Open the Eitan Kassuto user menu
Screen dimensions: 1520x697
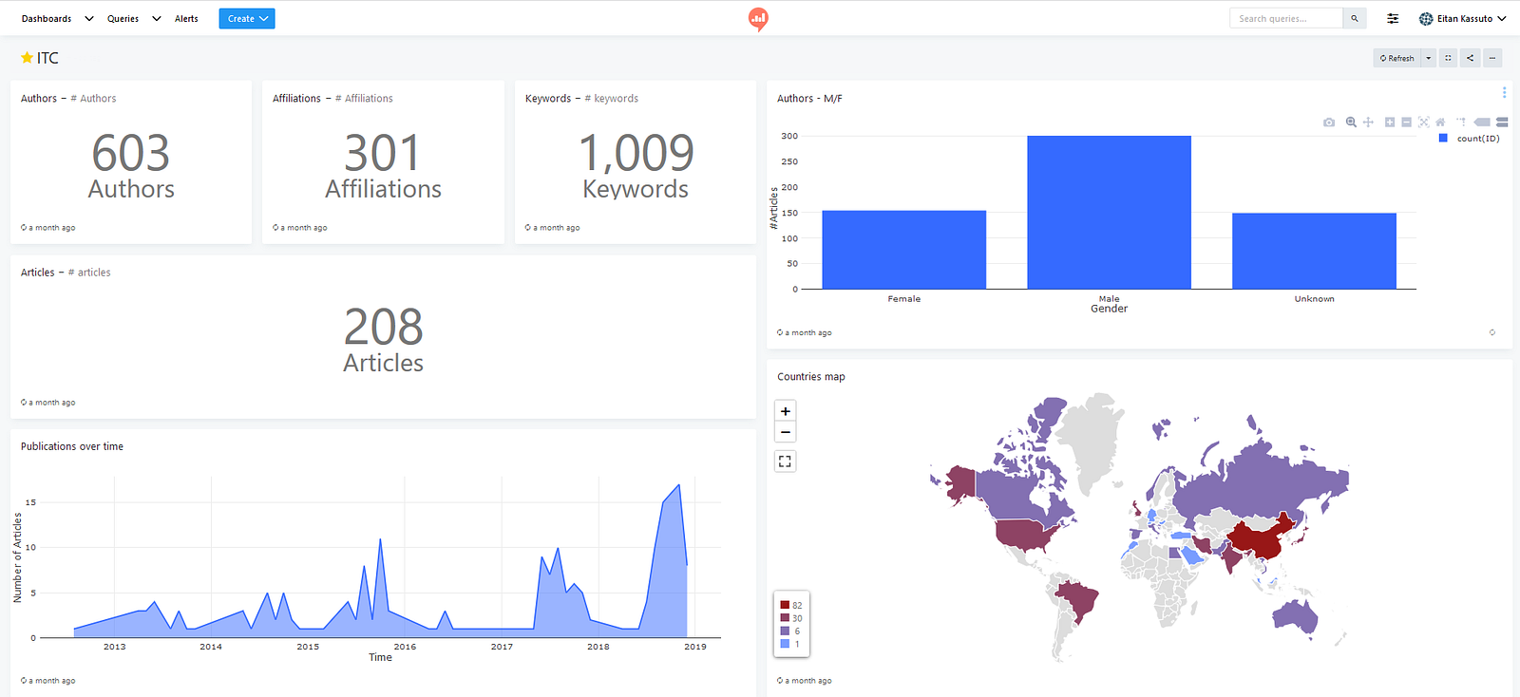1462,18
